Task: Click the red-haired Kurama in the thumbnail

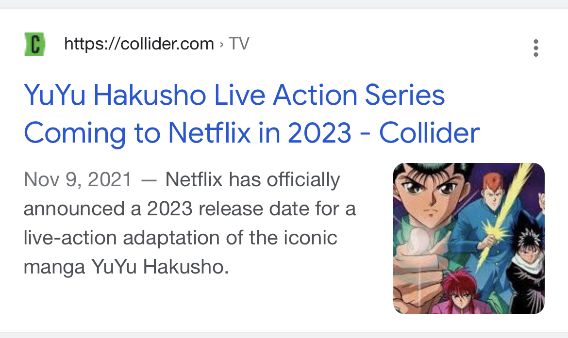Action: coord(459,290)
